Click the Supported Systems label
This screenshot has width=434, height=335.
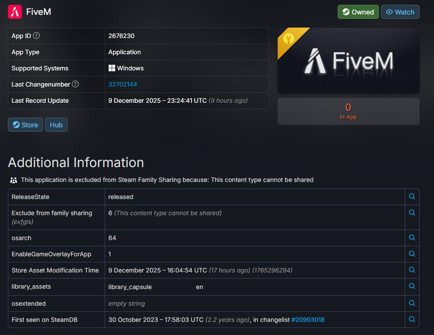(40, 68)
